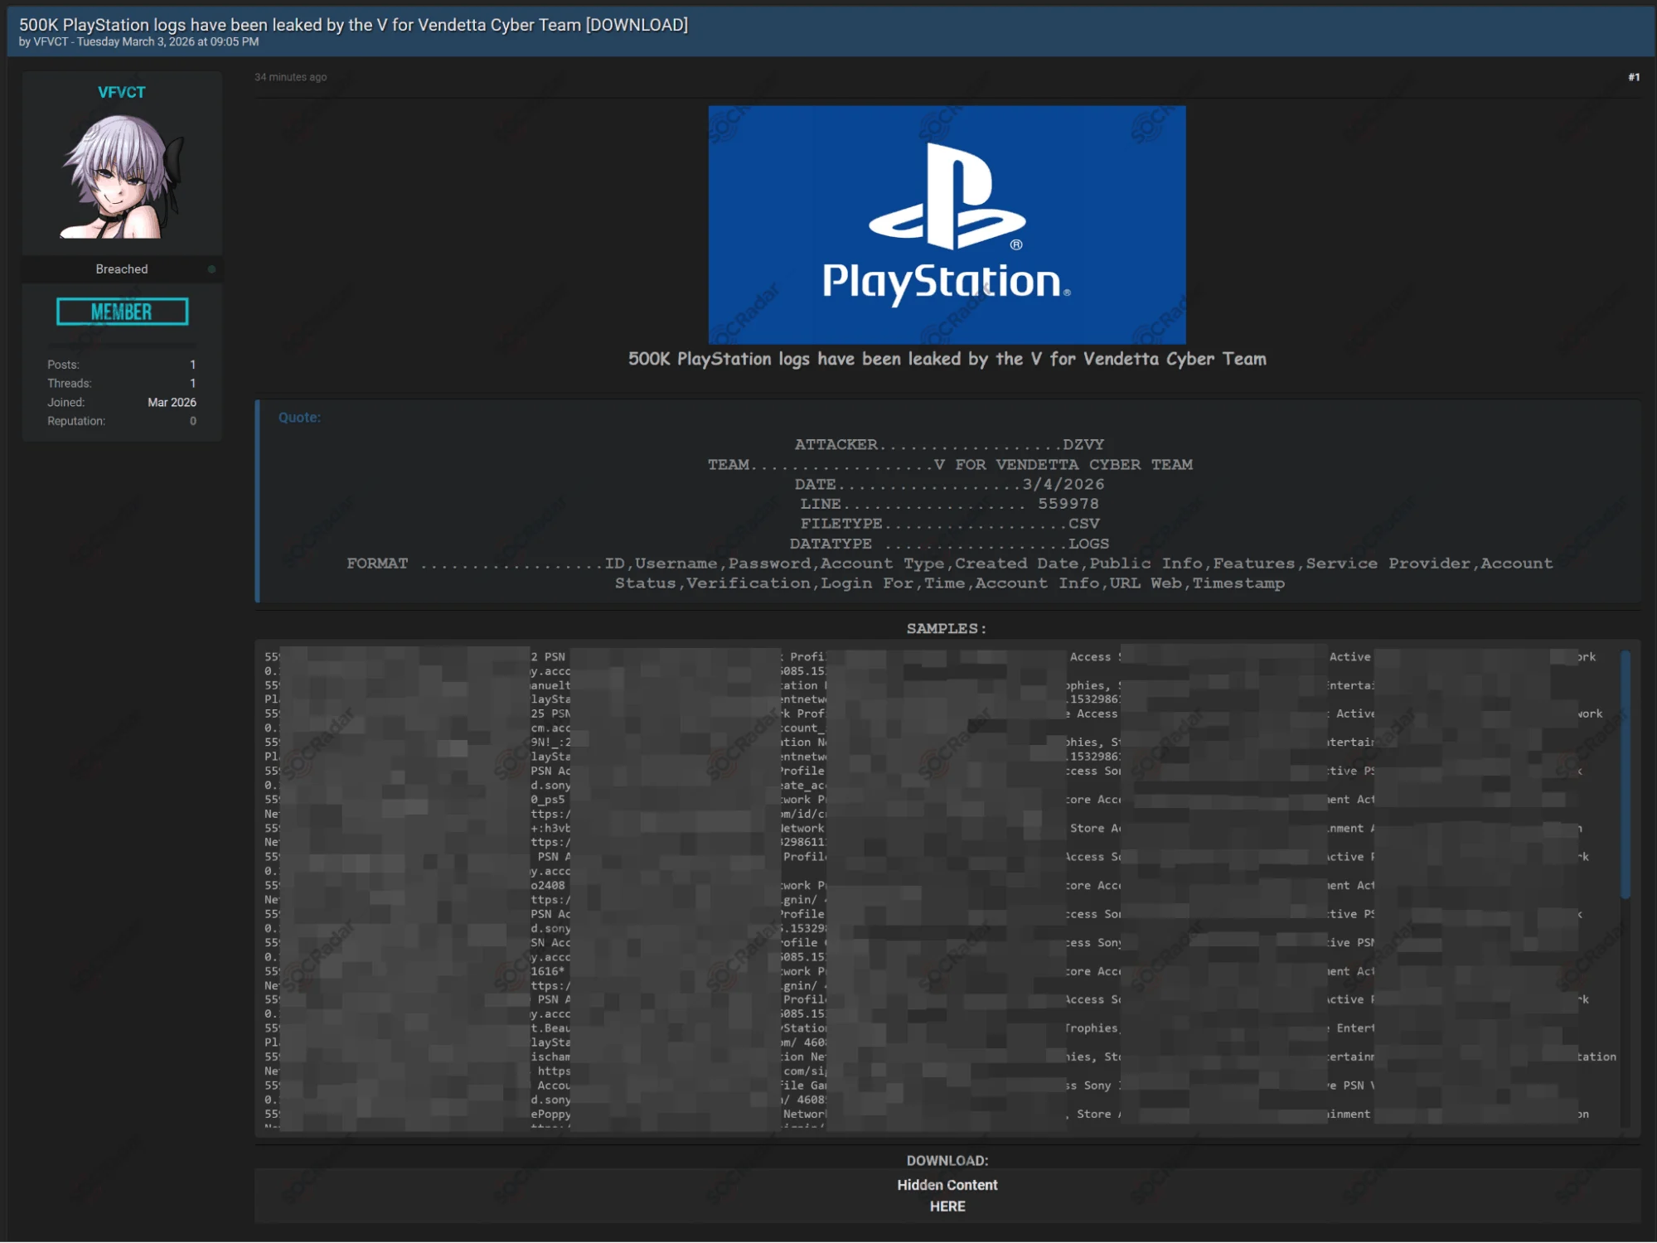Click the by VFVCT date byline
This screenshot has width=1657, height=1243.
(x=138, y=42)
